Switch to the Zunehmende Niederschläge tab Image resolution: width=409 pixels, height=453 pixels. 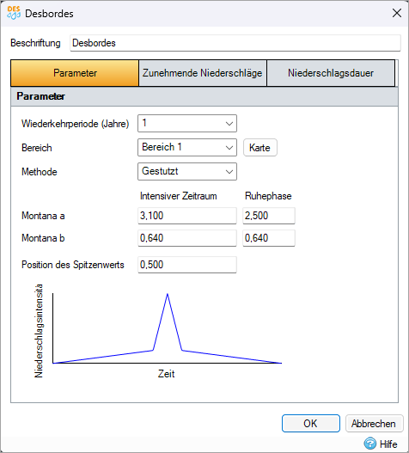[x=203, y=73]
